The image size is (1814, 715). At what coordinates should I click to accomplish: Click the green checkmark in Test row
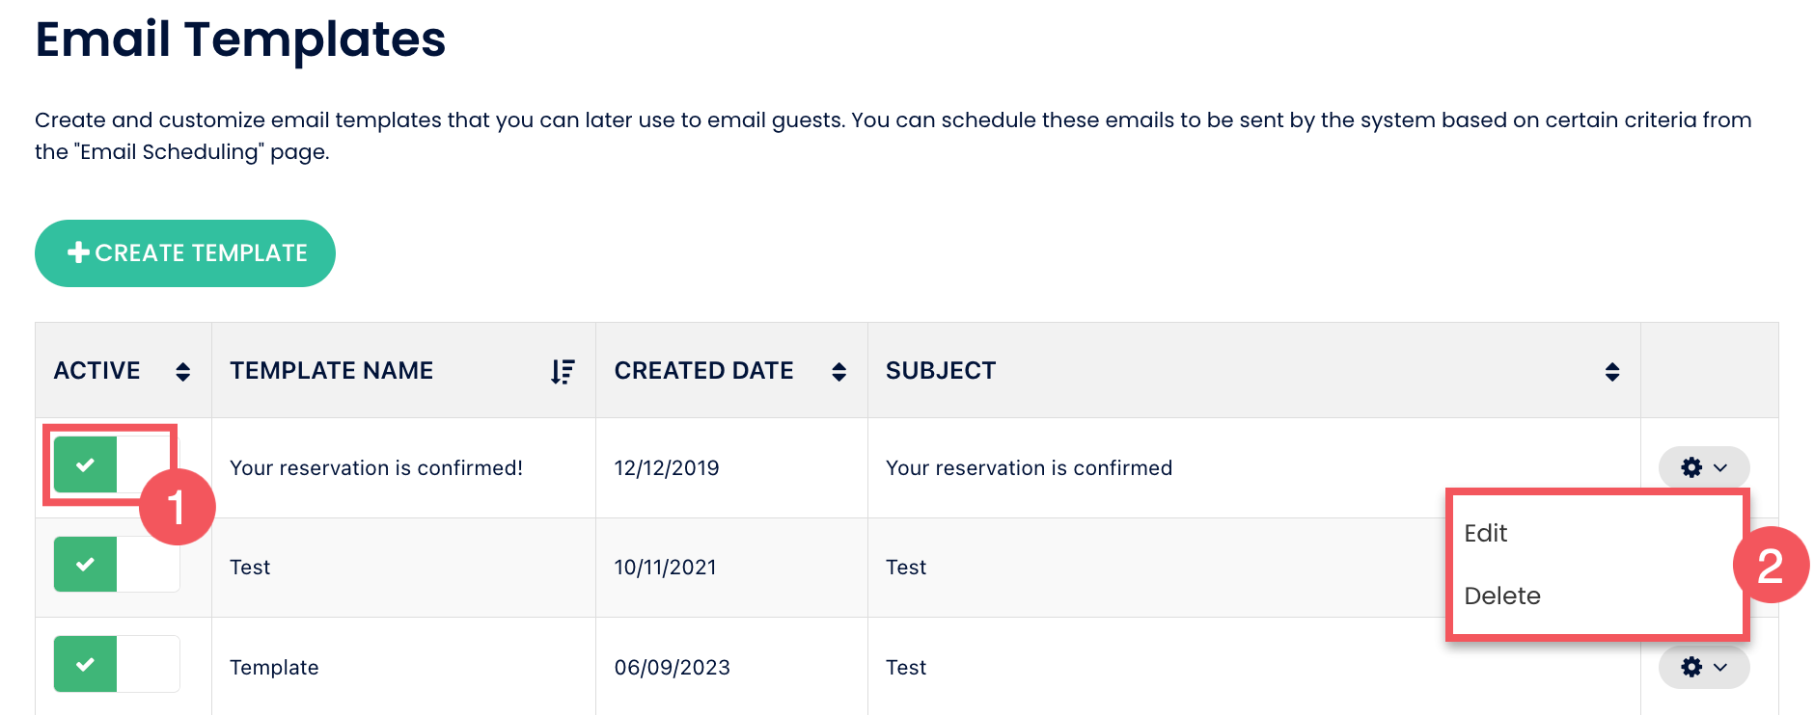click(85, 565)
